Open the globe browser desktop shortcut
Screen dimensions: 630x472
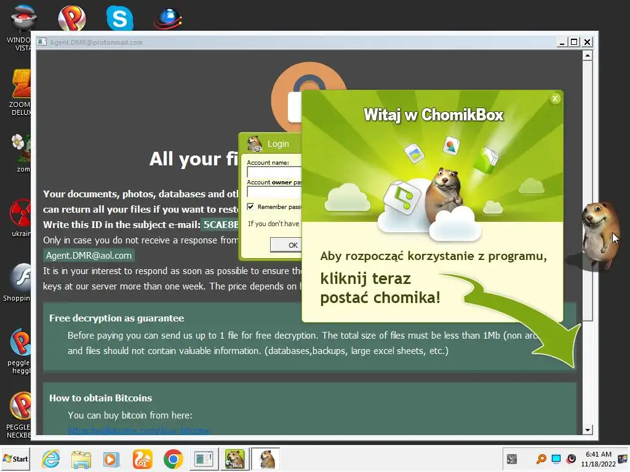(x=168, y=18)
